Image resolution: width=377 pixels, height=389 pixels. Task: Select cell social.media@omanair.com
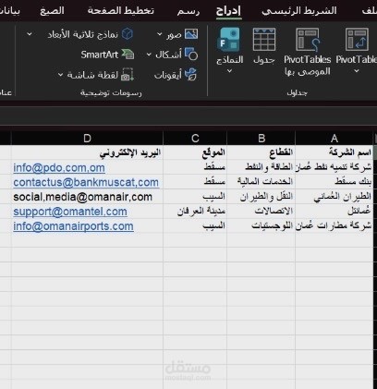click(87, 197)
